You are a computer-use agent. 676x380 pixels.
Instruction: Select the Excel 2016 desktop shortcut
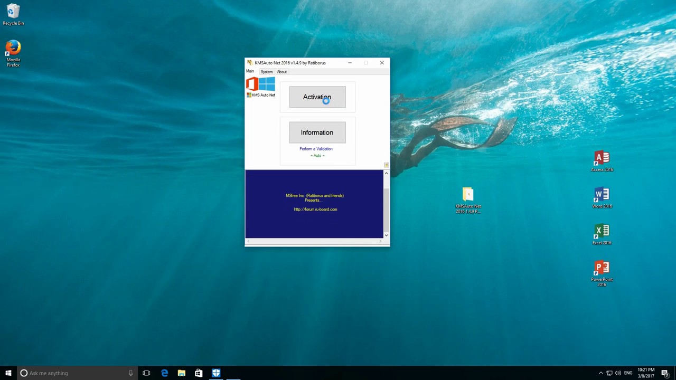(602, 235)
